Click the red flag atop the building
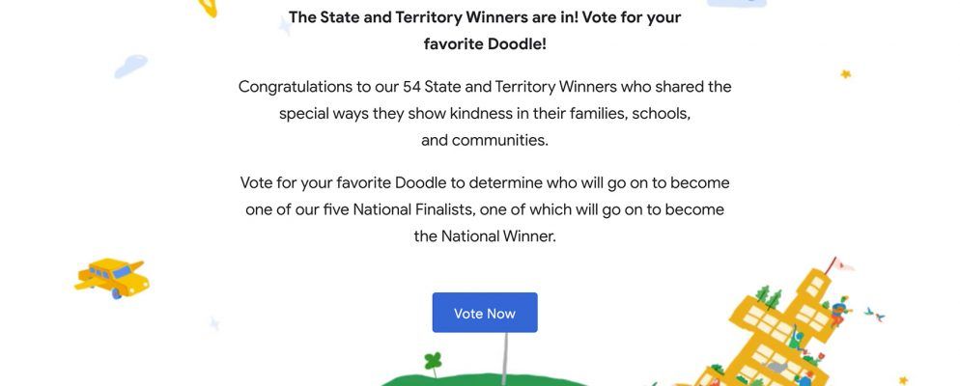Viewport: 960px width, 386px height. coord(845,262)
